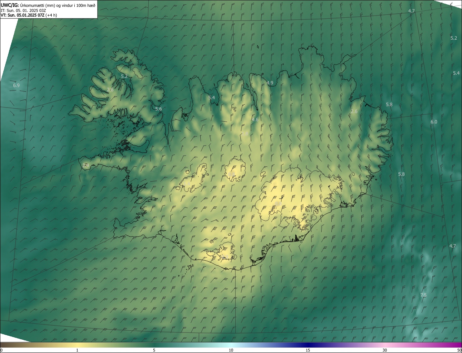
Task: Click the 'UWC/IG: Úrkomumætti (mm)' title line
Action: tap(48, 5)
